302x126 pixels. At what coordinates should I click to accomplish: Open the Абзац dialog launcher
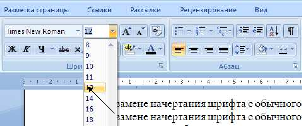tap(295, 66)
